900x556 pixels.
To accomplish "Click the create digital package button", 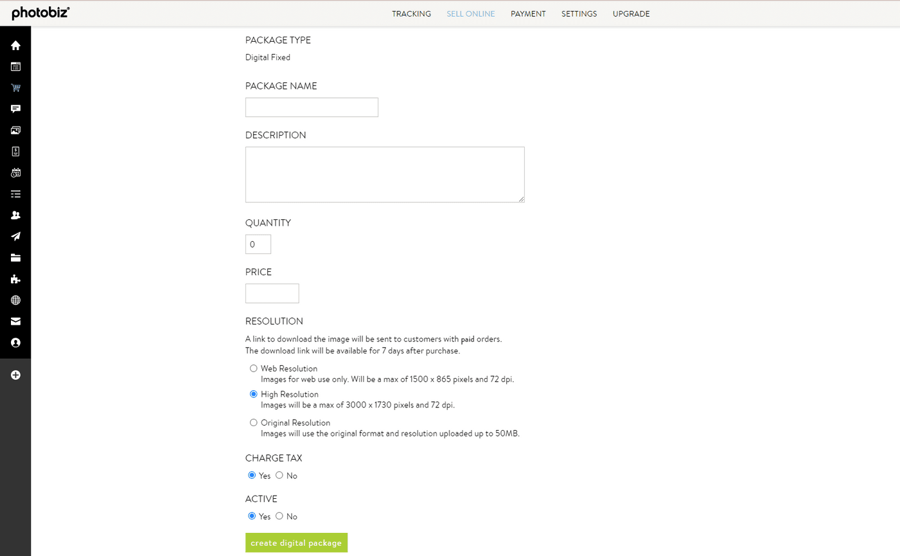I will point(296,542).
